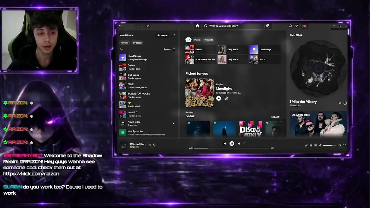Play the Limelight playlist
This screenshot has width=370, height=208.
pos(219,98)
